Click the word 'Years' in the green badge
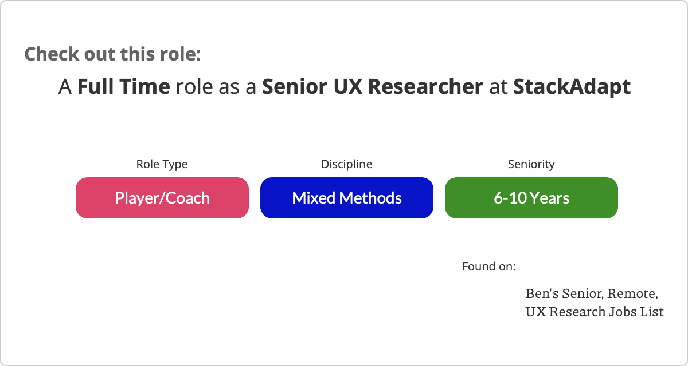Image resolution: width=688 pixels, height=366 pixels. pos(550,198)
